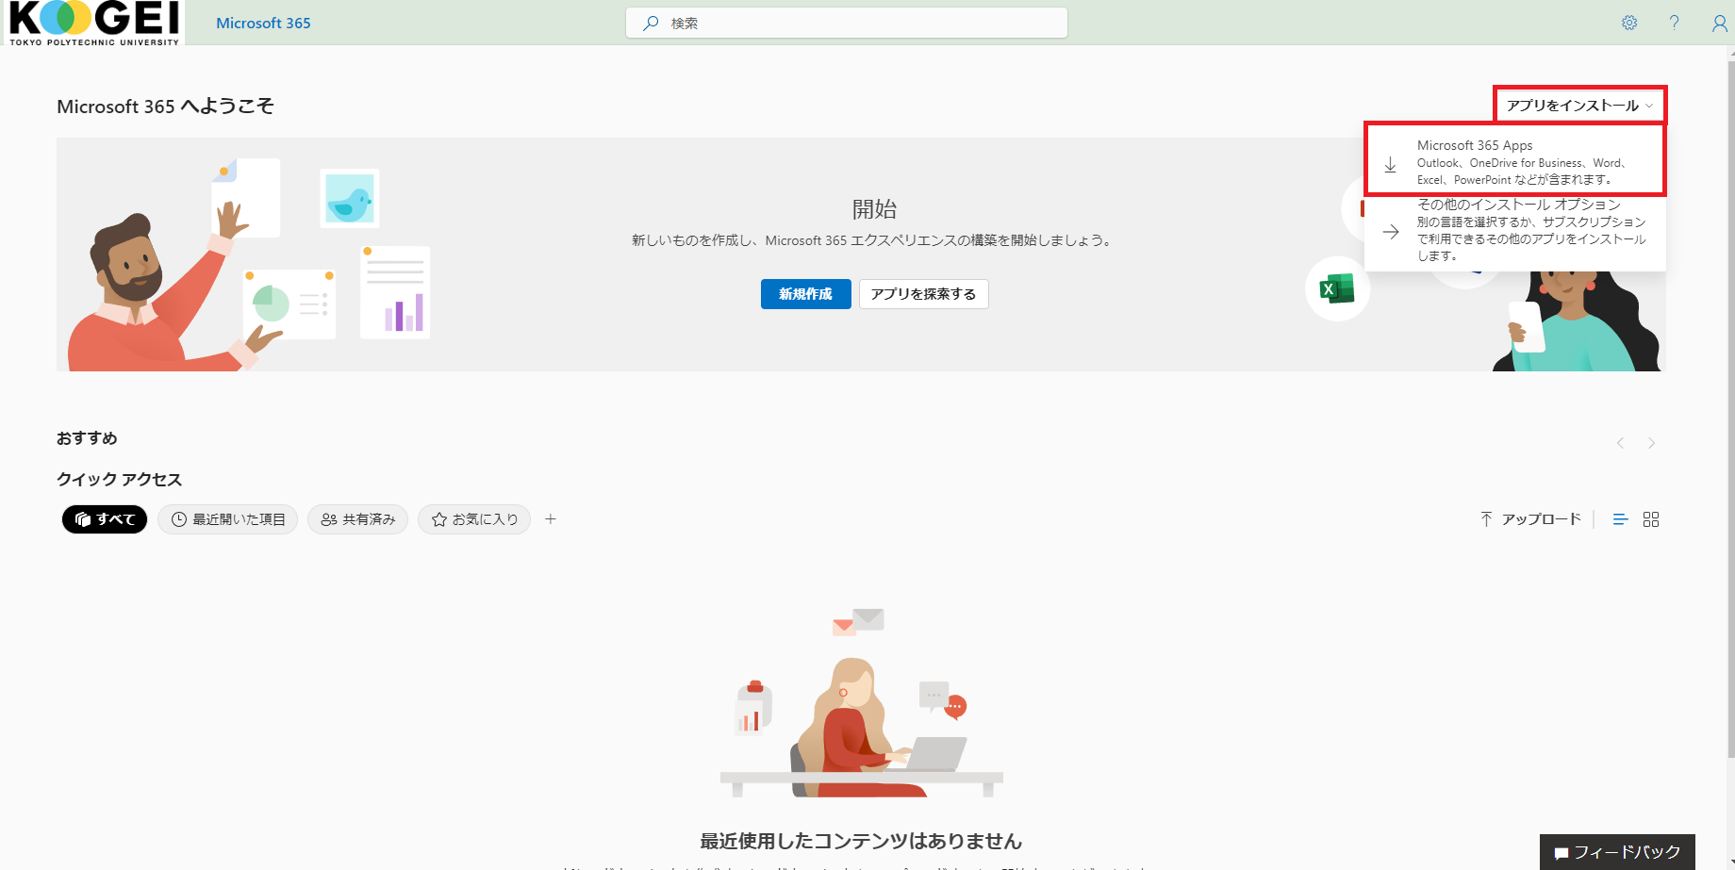Viewport: 1735px width, 870px height.
Task: Click the Excel app icon in banner
Action: 1337,288
